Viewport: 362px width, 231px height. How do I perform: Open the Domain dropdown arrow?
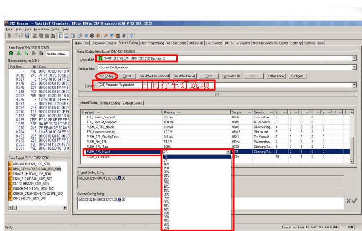tap(354, 85)
